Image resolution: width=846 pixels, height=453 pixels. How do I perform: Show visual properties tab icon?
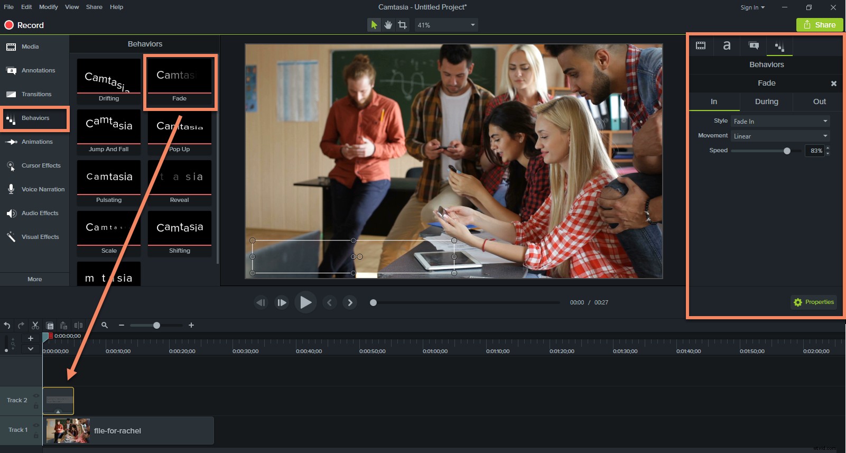[x=701, y=46]
